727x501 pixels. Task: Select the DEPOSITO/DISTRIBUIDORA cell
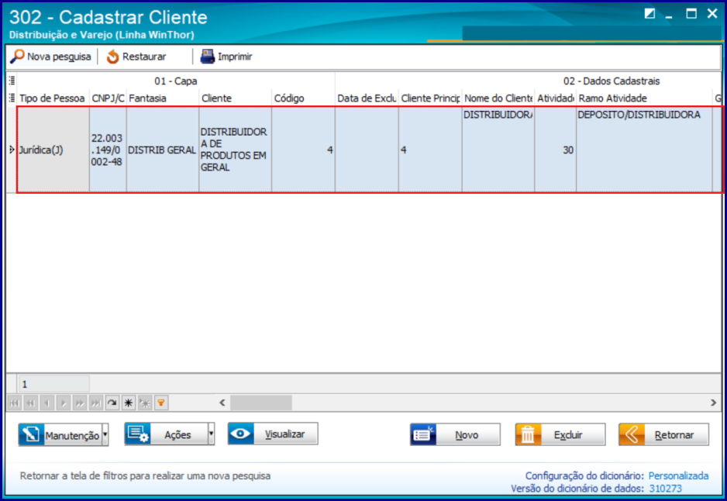coord(645,150)
